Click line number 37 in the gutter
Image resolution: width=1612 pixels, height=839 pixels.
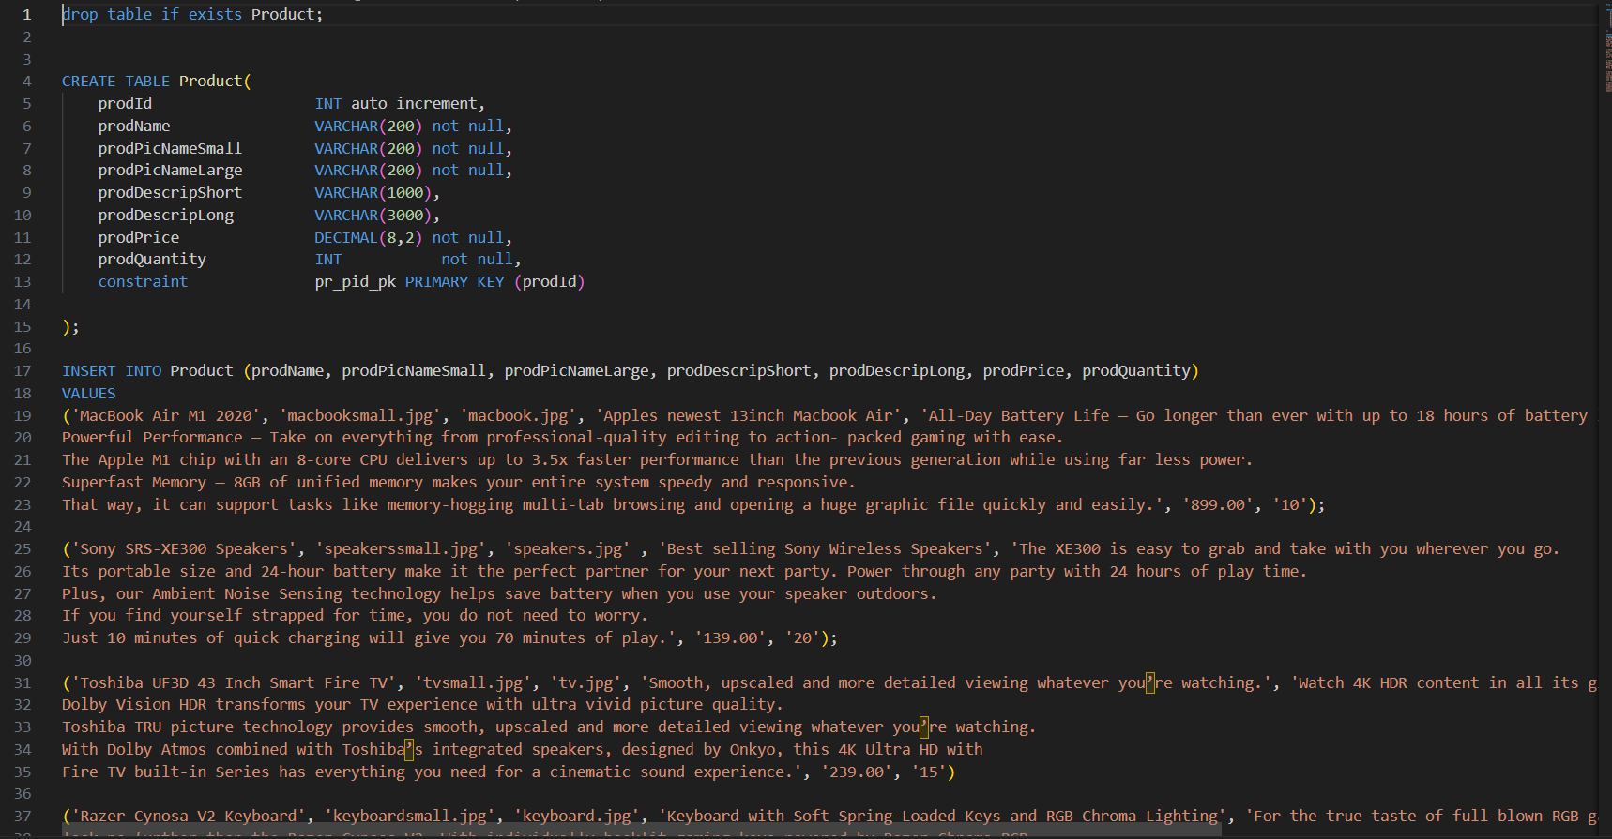click(23, 817)
